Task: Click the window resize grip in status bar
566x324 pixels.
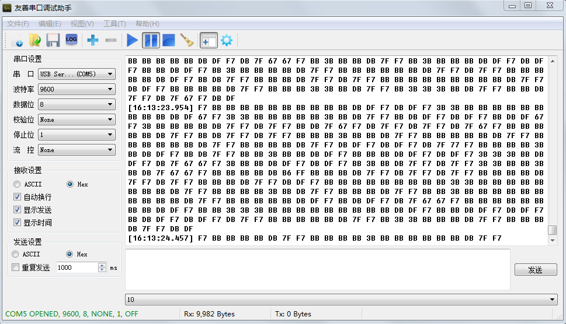Action: point(560,316)
